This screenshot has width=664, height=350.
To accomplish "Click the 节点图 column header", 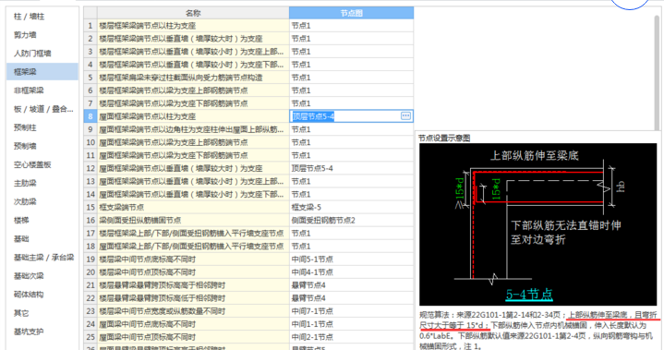I will point(352,13).
